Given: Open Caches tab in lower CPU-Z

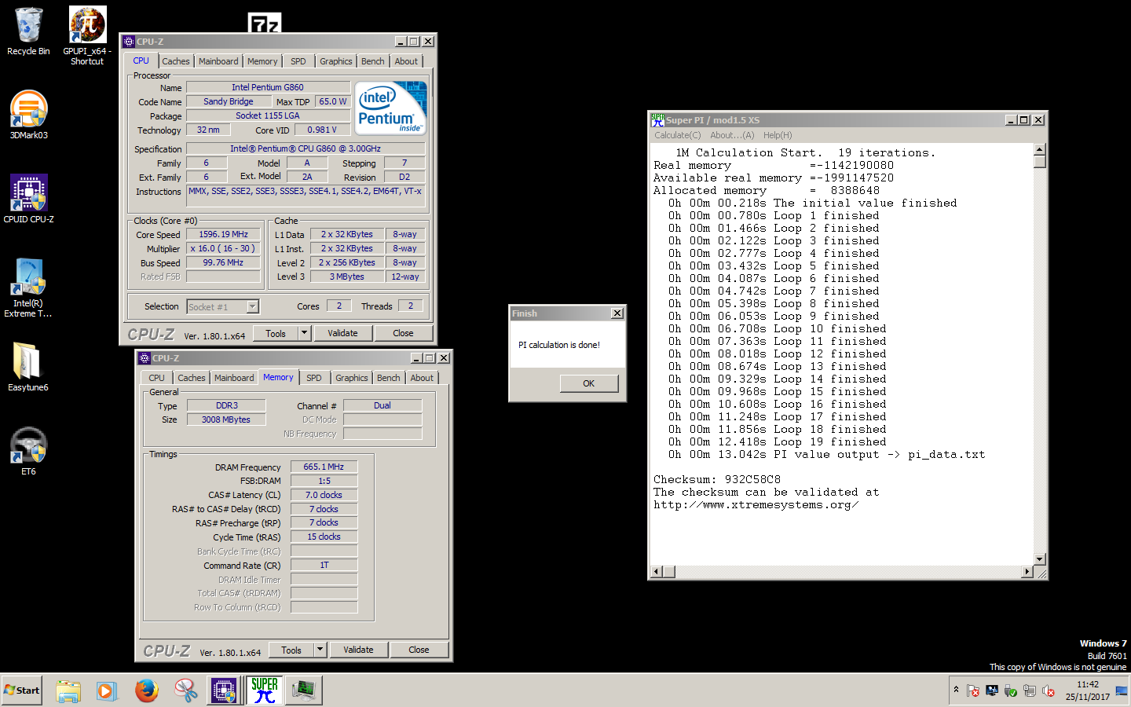Looking at the screenshot, I should 192,378.
